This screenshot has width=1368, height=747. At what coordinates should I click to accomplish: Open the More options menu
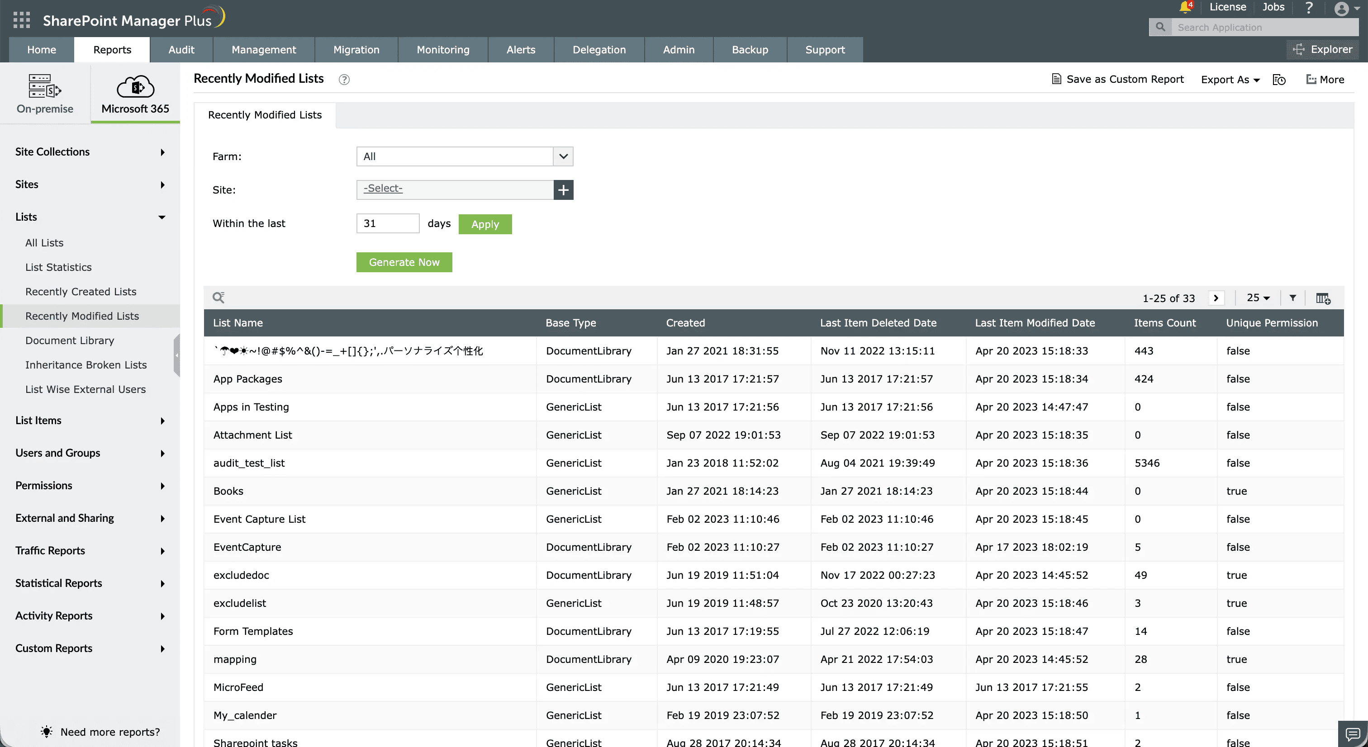click(1325, 80)
